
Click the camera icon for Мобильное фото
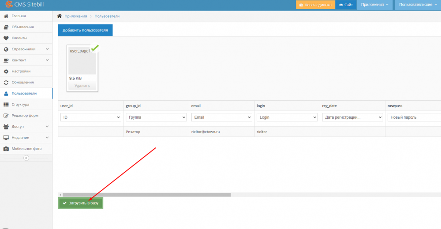(x=6, y=149)
